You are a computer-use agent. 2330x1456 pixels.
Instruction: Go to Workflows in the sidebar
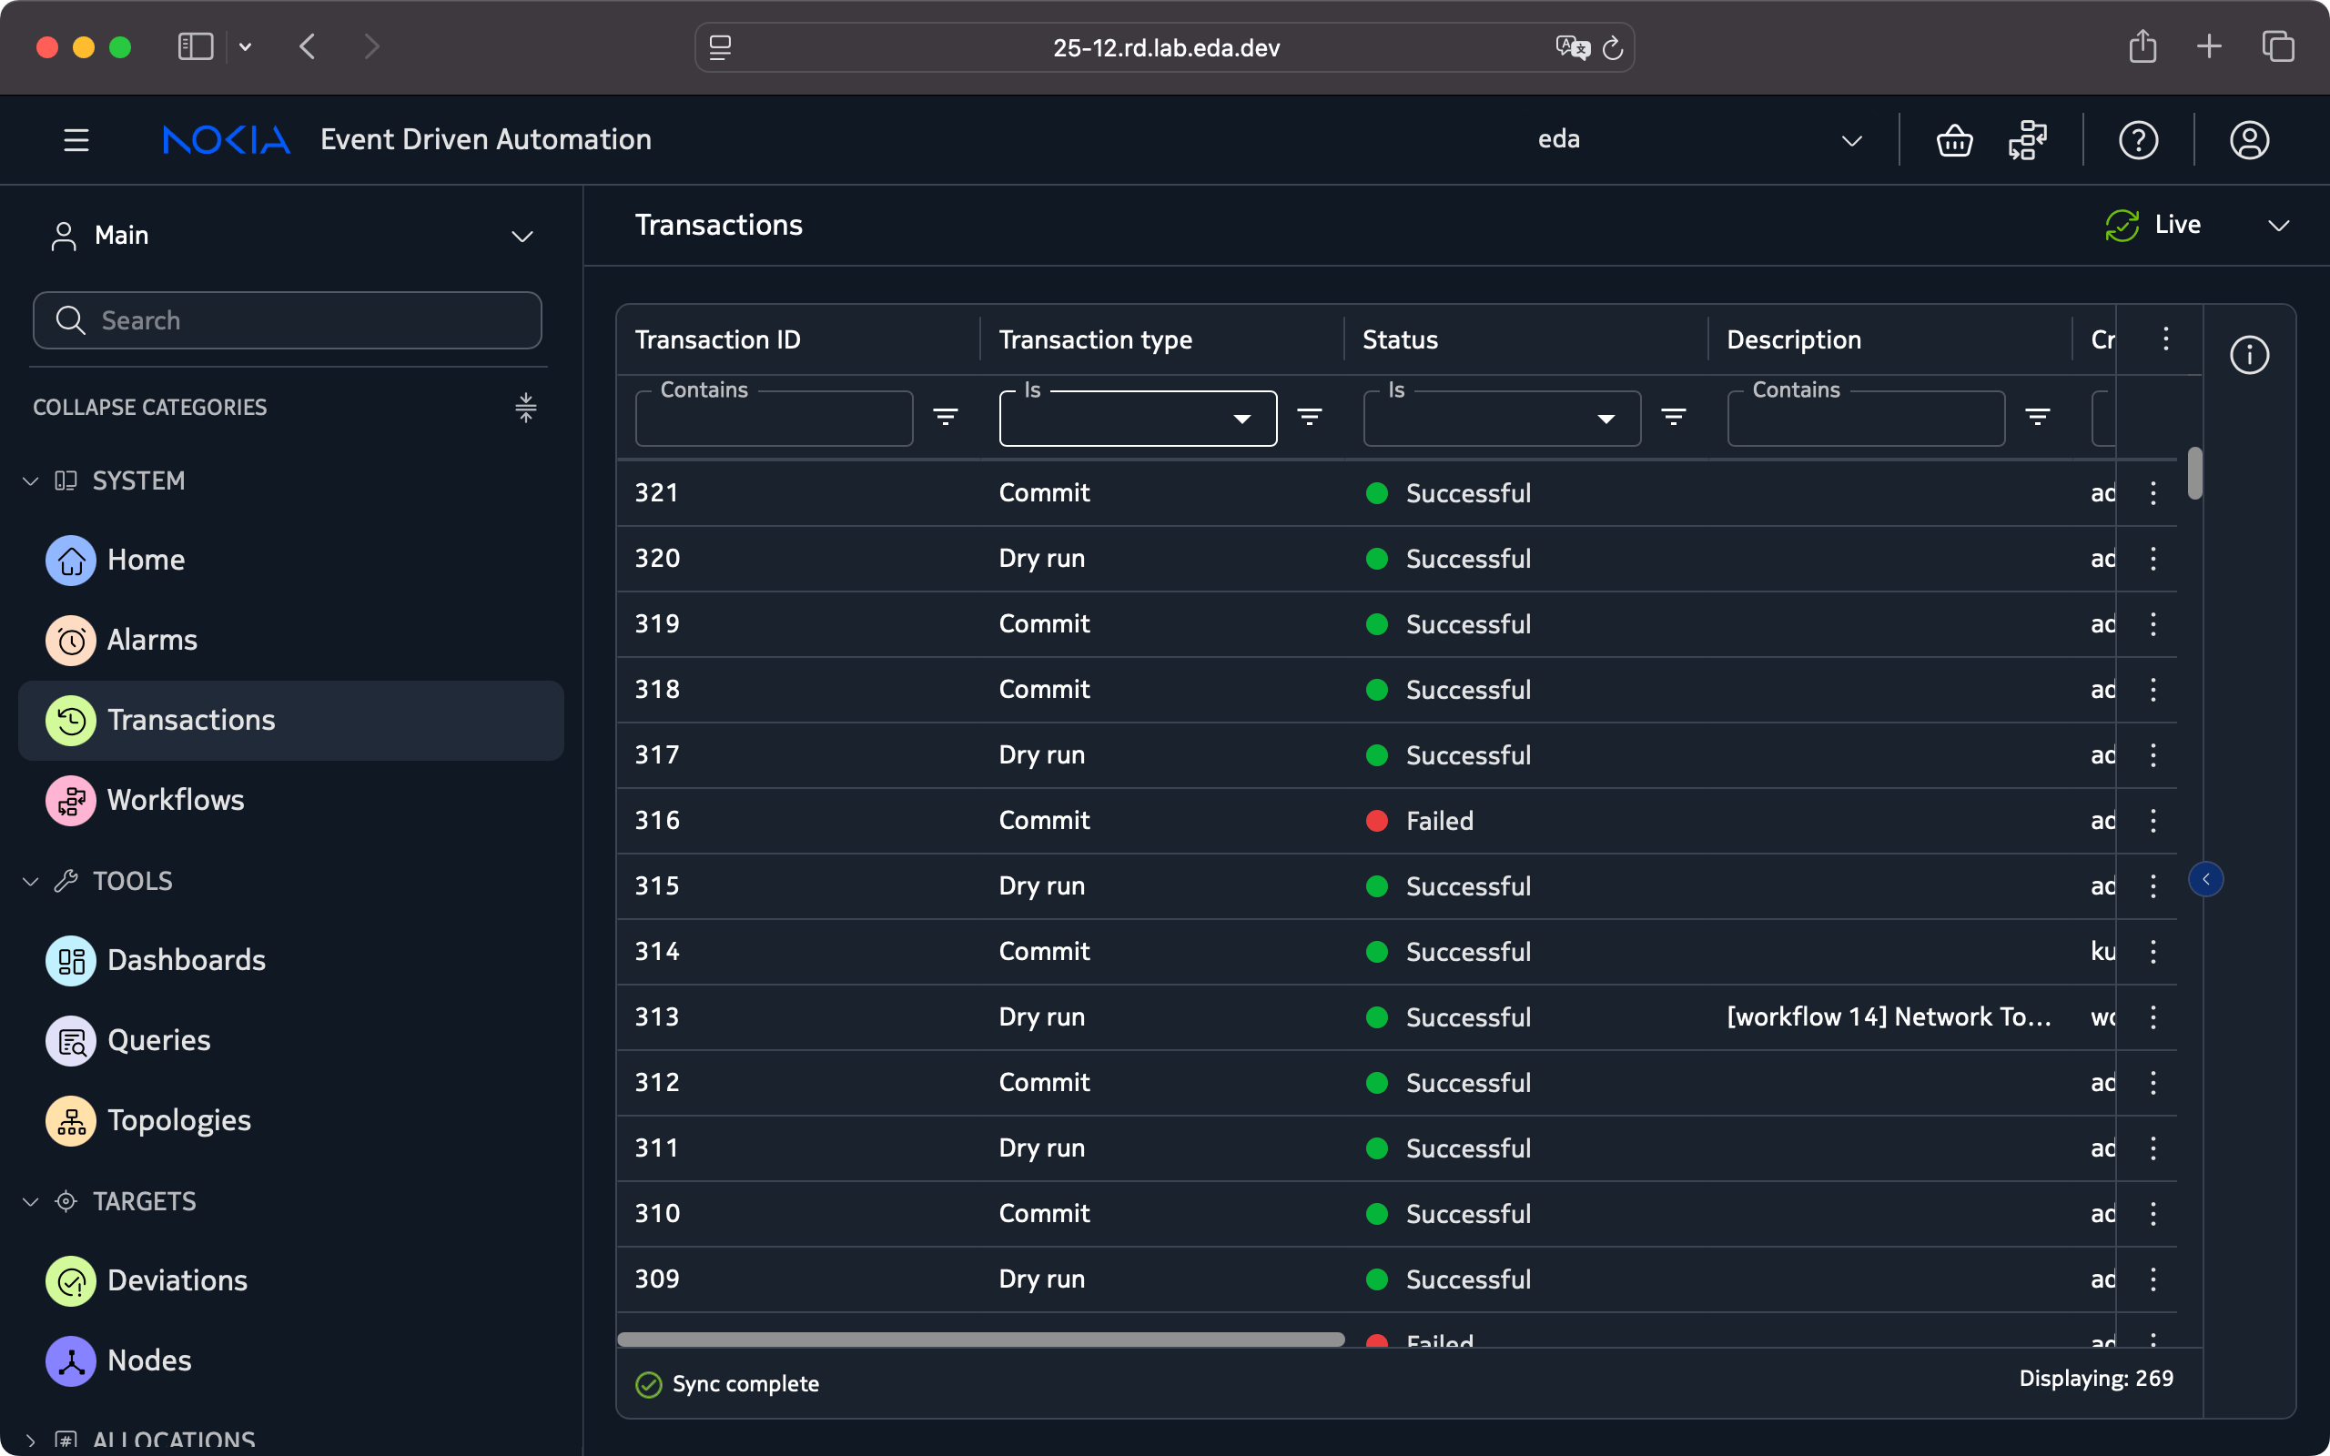click(x=176, y=800)
